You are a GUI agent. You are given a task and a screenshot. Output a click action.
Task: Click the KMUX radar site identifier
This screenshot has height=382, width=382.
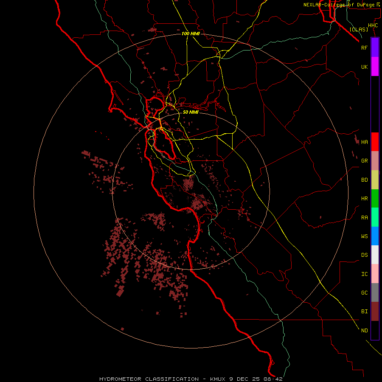click(218, 379)
